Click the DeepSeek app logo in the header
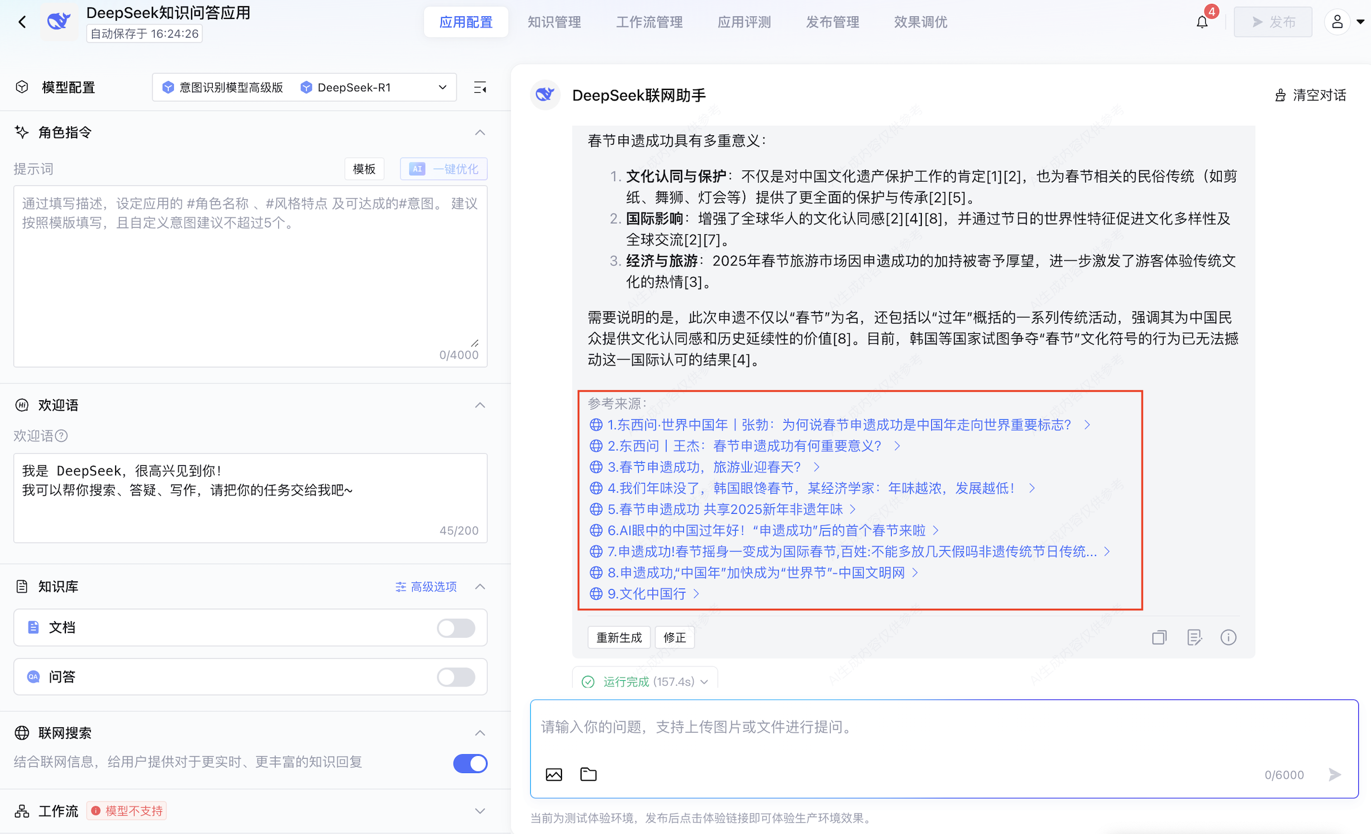The image size is (1371, 834). (x=59, y=22)
